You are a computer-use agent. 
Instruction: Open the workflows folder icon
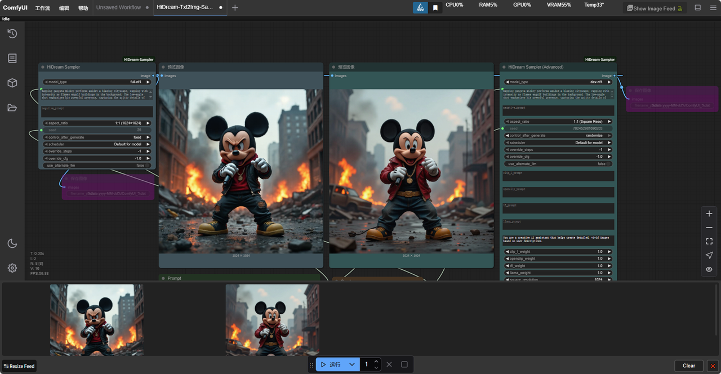12,108
